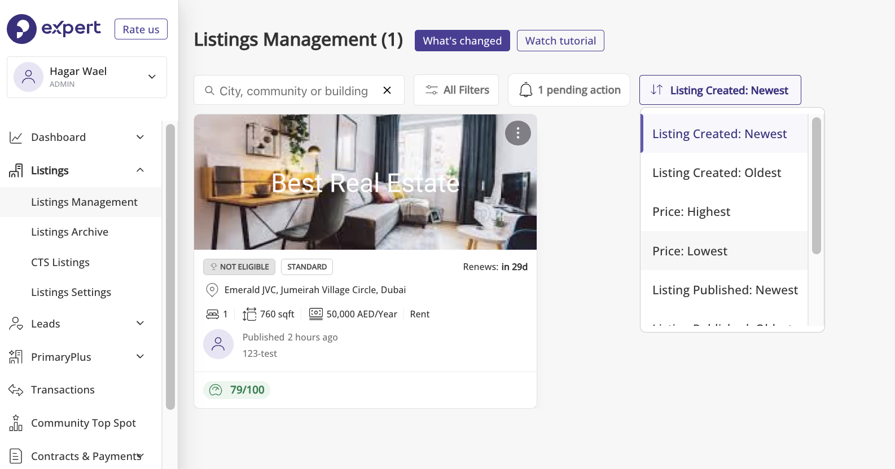Click the bedroom icon on listing card

(x=212, y=314)
